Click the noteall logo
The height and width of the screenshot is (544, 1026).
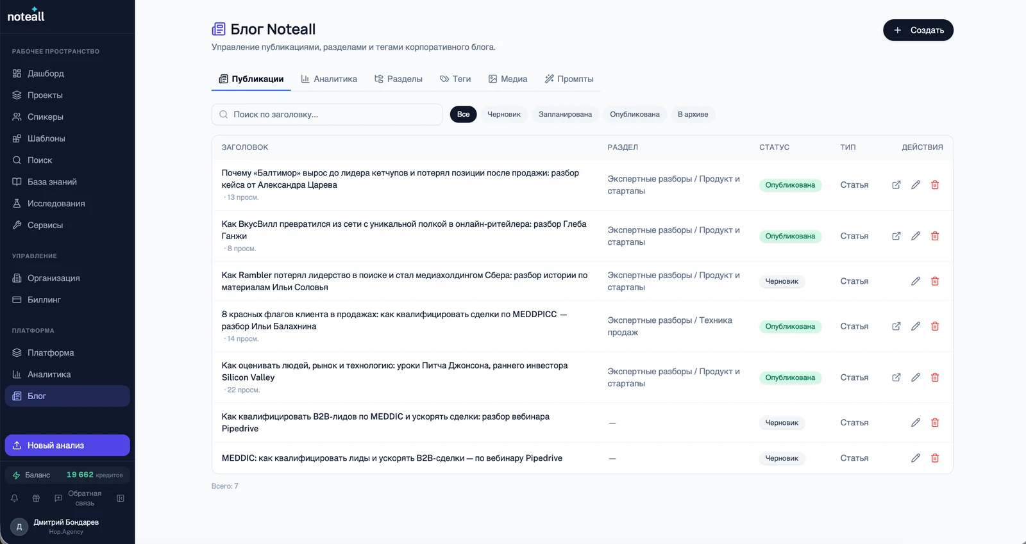(26, 15)
